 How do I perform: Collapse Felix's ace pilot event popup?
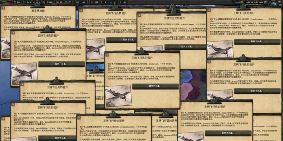coord(13,105)
